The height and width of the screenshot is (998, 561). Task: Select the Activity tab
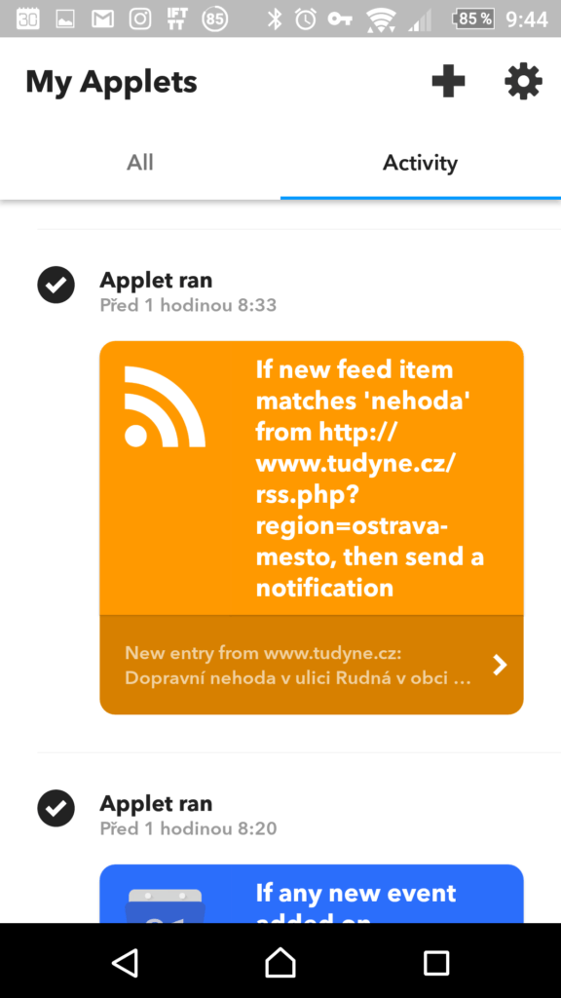point(420,163)
